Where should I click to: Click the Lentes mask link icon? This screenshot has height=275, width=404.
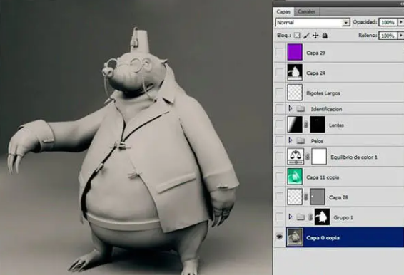pyautogui.click(x=306, y=125)
